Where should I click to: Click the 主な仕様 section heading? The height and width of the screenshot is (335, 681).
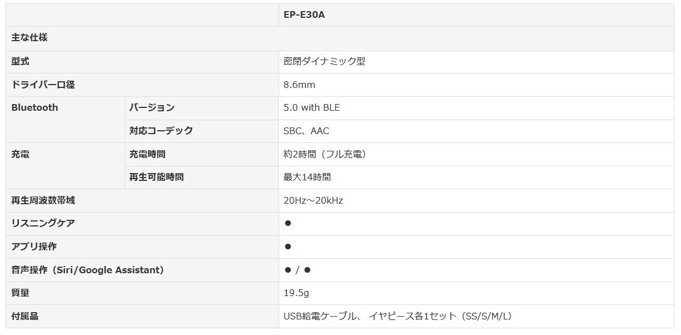(x=30, y=38)
